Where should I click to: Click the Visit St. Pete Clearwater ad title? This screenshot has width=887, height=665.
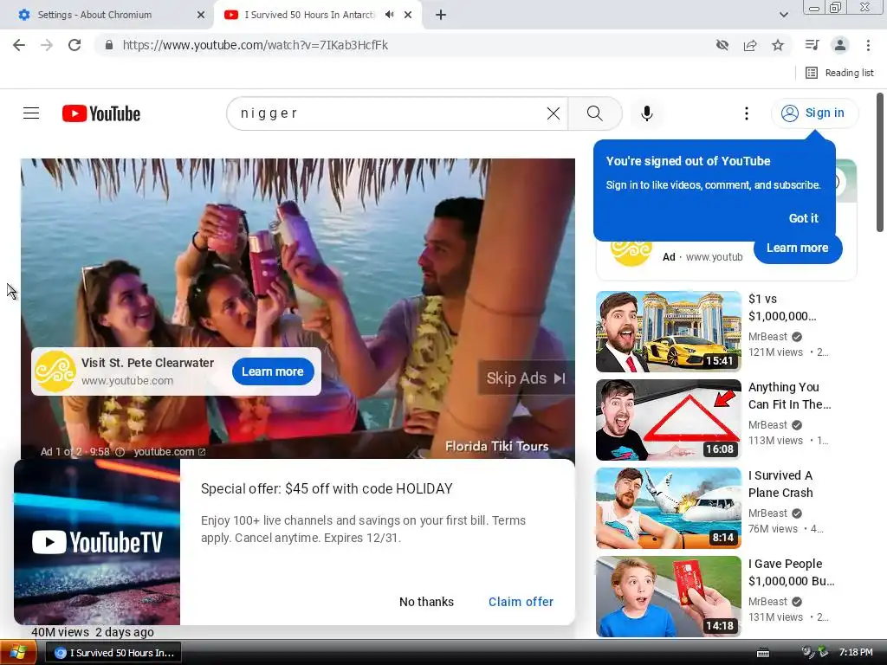[147, 363]
